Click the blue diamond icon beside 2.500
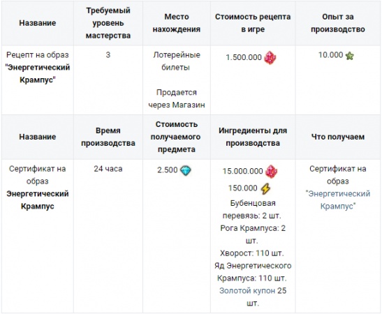This screenshot has height=314, width=382. point(185,170)
